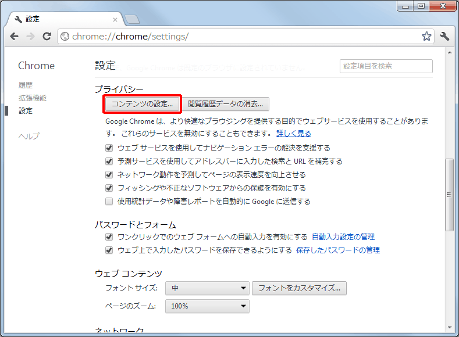The width and height of the screenshot is (459, 337).
Task: Click the Chrome heading in sidebar
Action: (36, 66)
